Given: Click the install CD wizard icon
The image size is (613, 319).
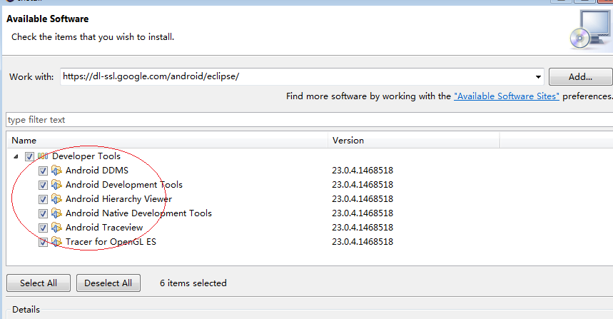Looking at the screenshot, I should [x=589, y=30].
